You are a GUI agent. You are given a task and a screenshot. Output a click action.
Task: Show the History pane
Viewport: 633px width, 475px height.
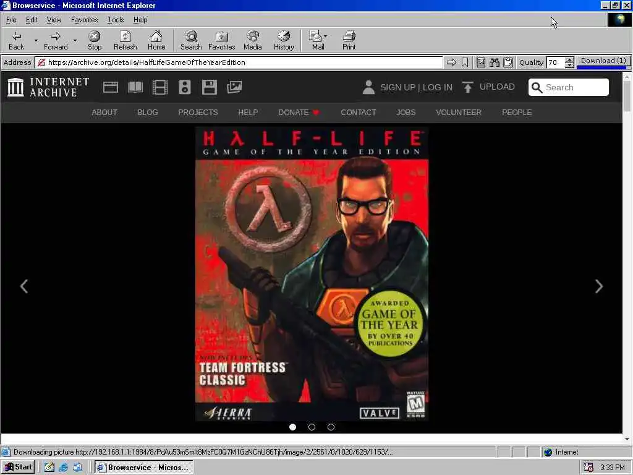point(284,40)
